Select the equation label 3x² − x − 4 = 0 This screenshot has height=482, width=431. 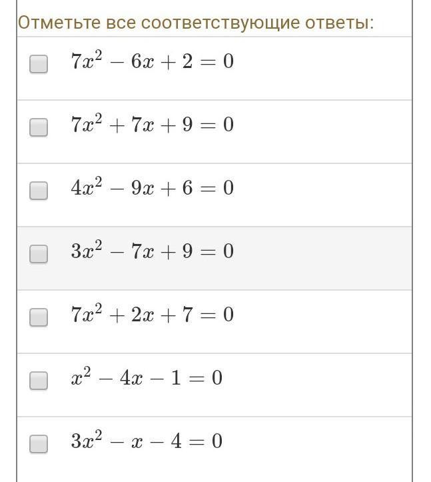click(x=147, y=441)
